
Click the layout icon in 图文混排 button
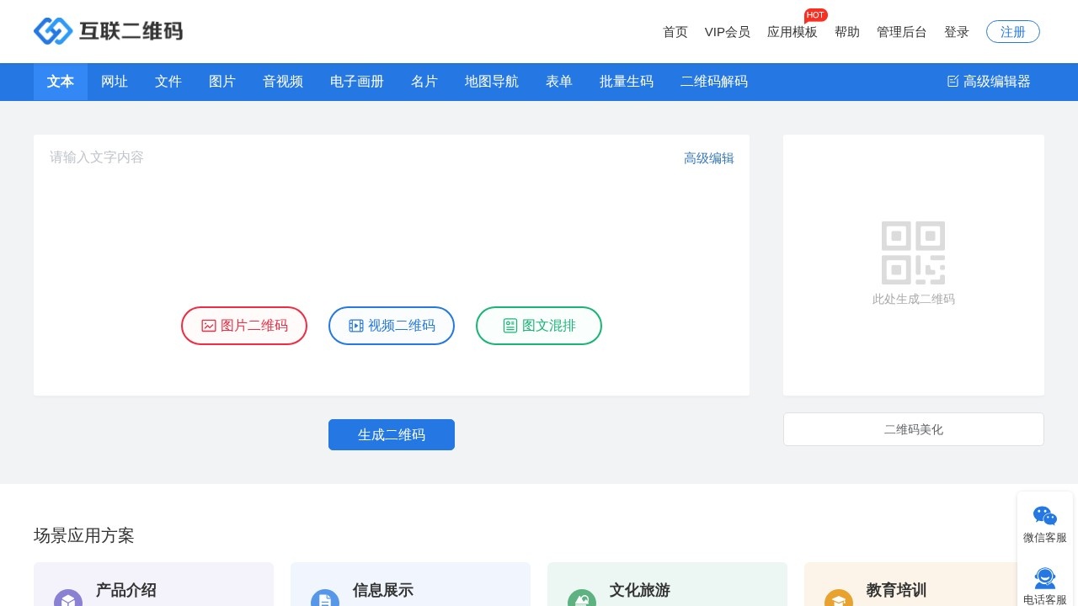[x=510, y=326]
